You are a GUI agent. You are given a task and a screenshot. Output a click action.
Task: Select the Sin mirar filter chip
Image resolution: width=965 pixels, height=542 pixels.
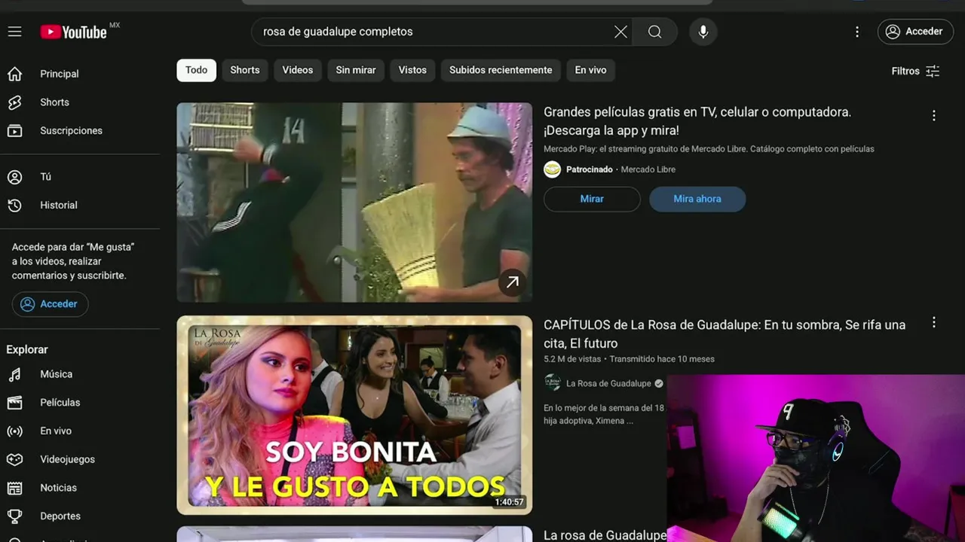pos(356,70)
